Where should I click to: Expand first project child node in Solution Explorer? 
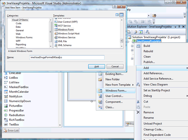(x=132, y=46)
